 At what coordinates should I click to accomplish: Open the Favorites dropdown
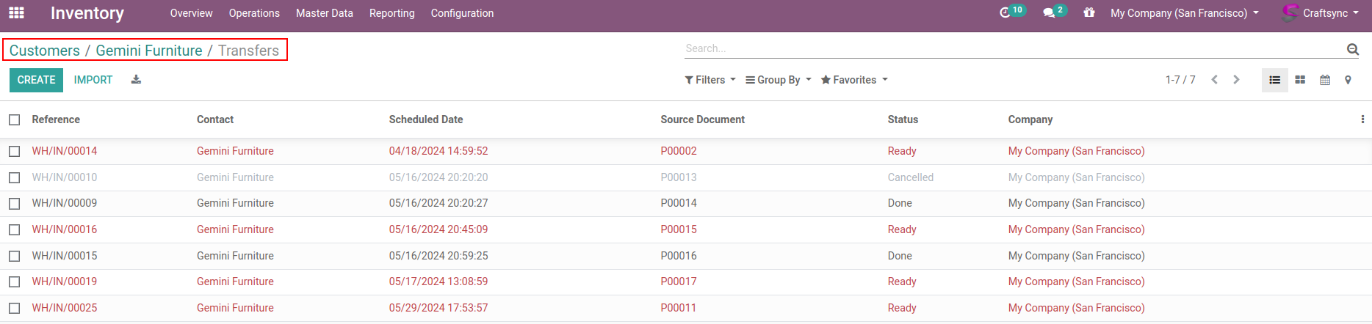click(x=854, y=80)
